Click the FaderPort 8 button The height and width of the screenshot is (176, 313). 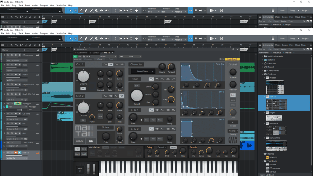pos(232,59)
